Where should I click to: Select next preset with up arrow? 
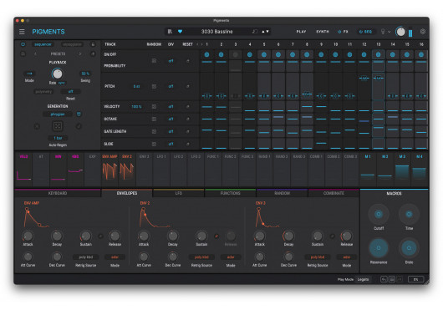click(263, 32)
